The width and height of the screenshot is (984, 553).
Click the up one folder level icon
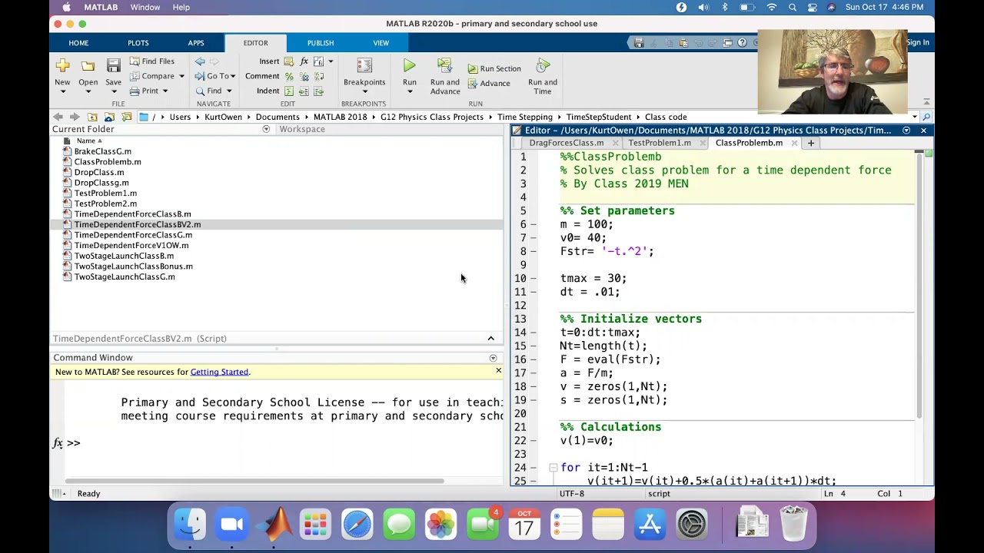(x=92, y=117)
